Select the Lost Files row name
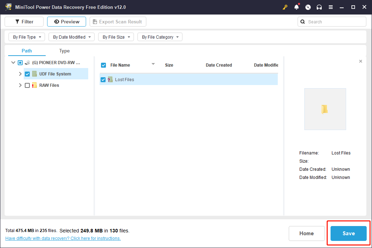 click(125, 79)
